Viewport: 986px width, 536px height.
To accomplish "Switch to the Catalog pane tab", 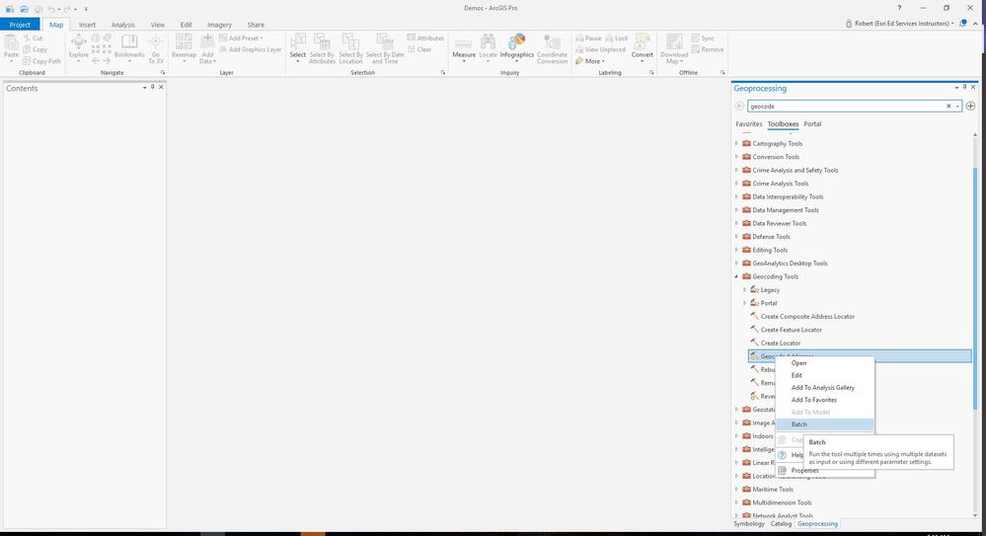I will (x=781, y=523).
